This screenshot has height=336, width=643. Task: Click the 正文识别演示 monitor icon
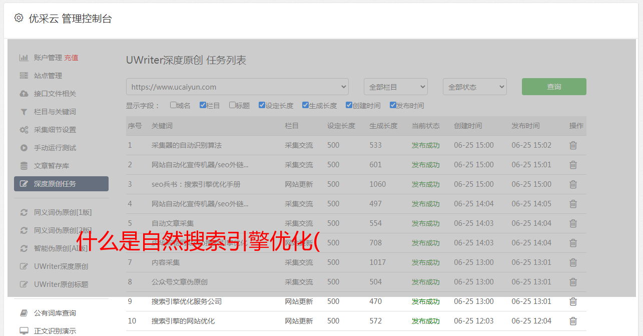point(24,331)
